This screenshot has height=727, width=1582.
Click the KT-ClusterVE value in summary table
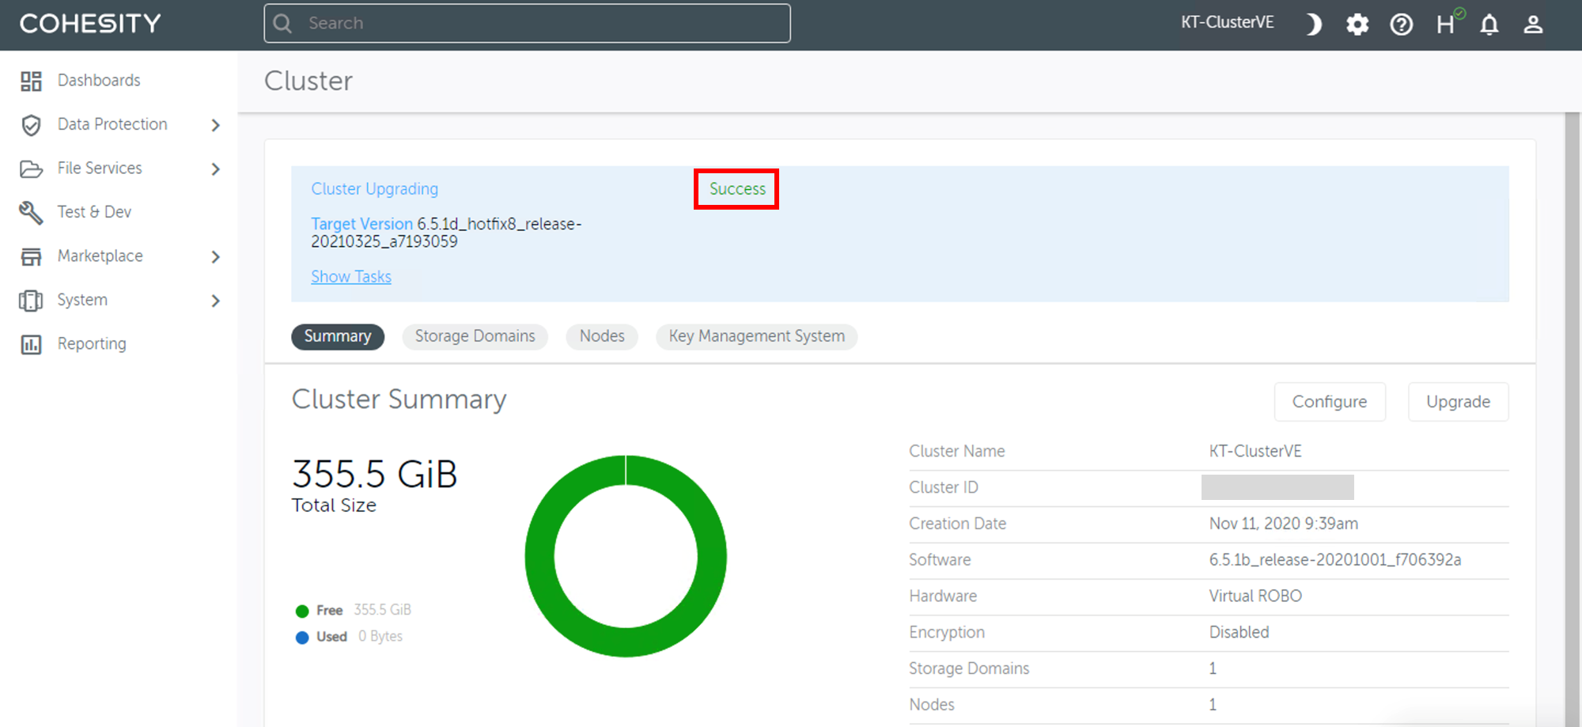click(1255, 451)
